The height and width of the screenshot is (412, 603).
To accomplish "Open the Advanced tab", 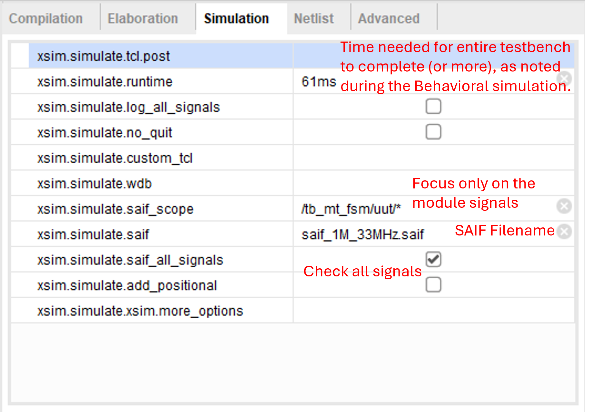I will 389,19.
